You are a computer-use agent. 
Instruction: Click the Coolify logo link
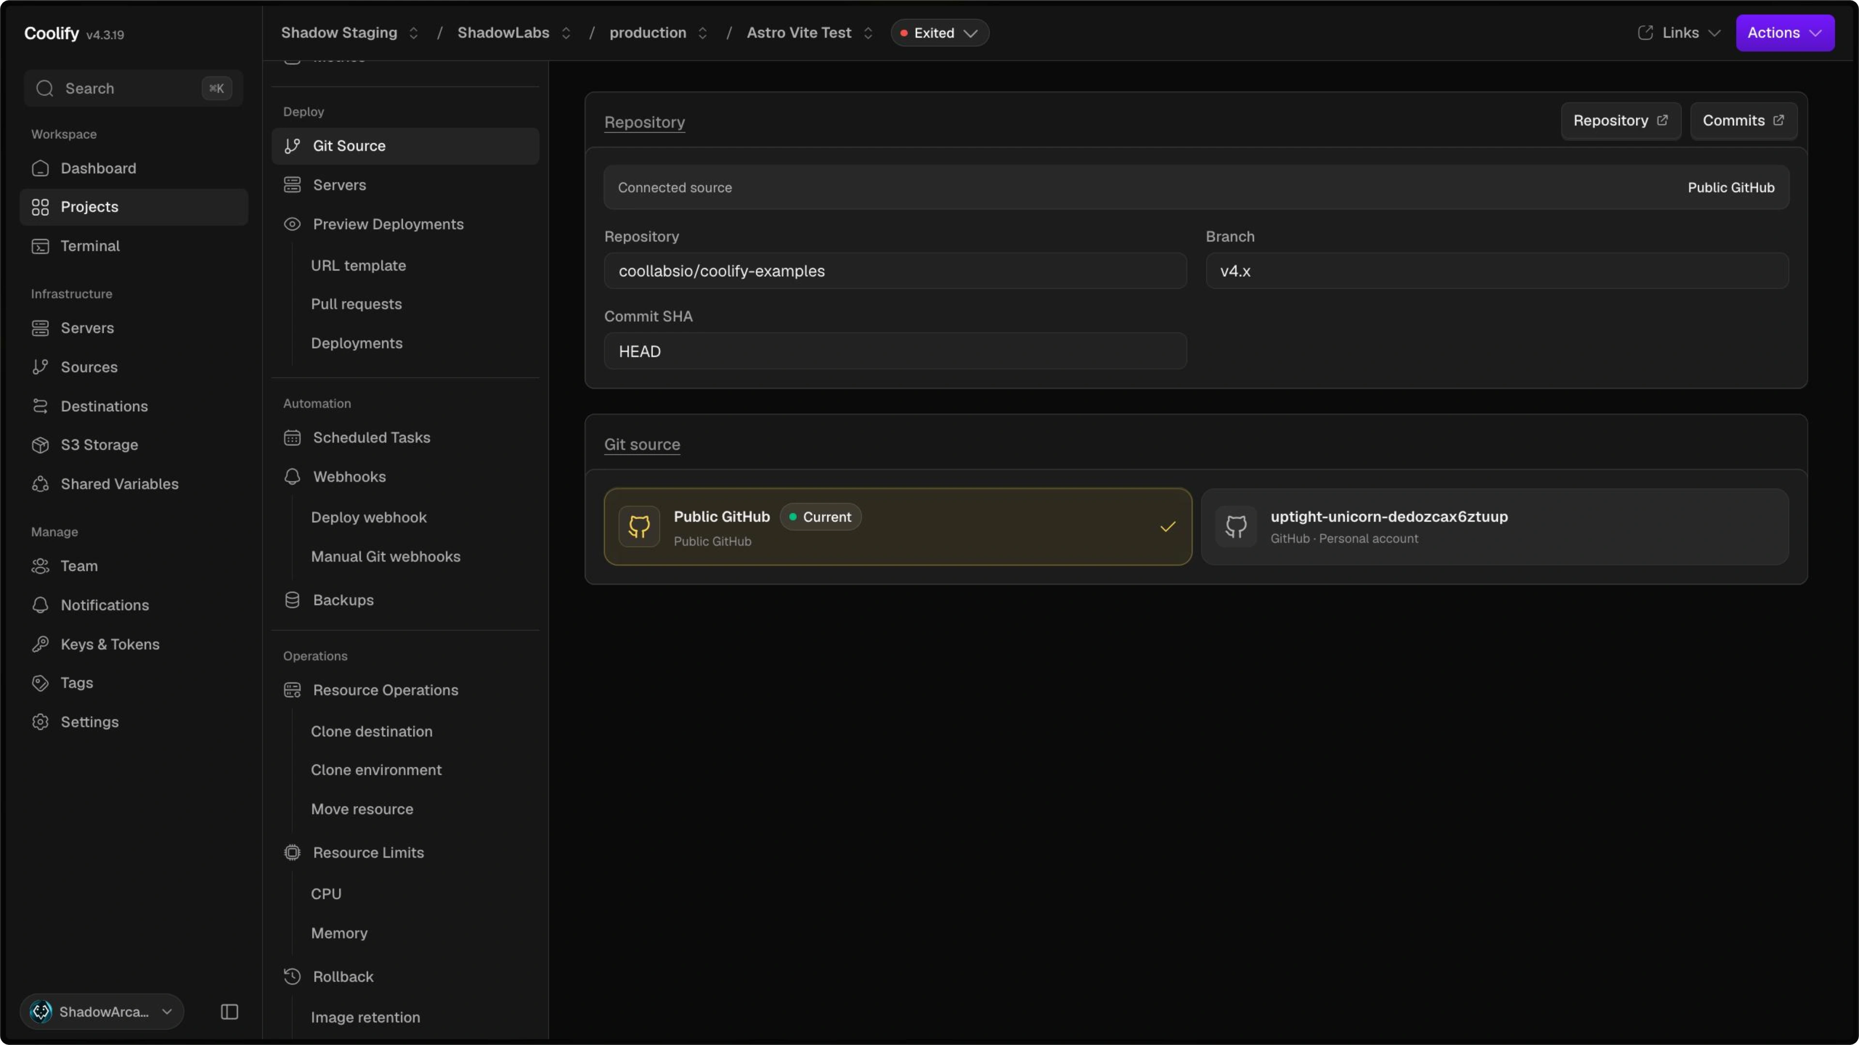click(x=51, y=33)
